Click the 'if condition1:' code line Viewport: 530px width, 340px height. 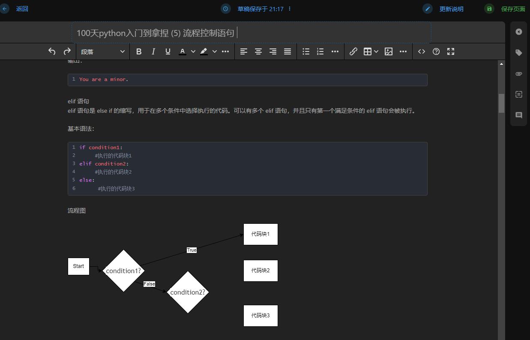tap(101, 147)
